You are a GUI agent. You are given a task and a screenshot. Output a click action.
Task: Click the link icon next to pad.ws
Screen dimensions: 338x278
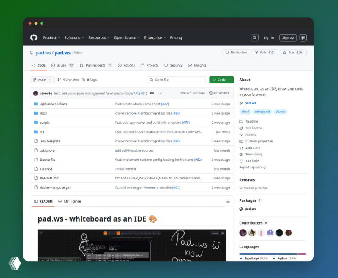[x=241, y=102]
